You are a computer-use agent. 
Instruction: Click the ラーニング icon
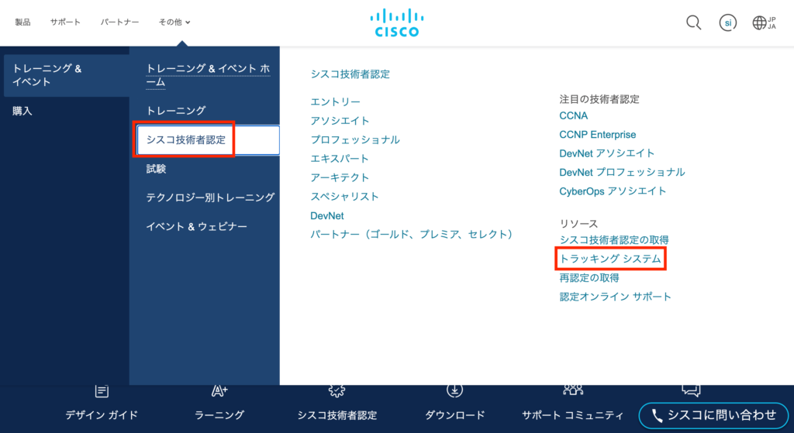tap(219, 391)
